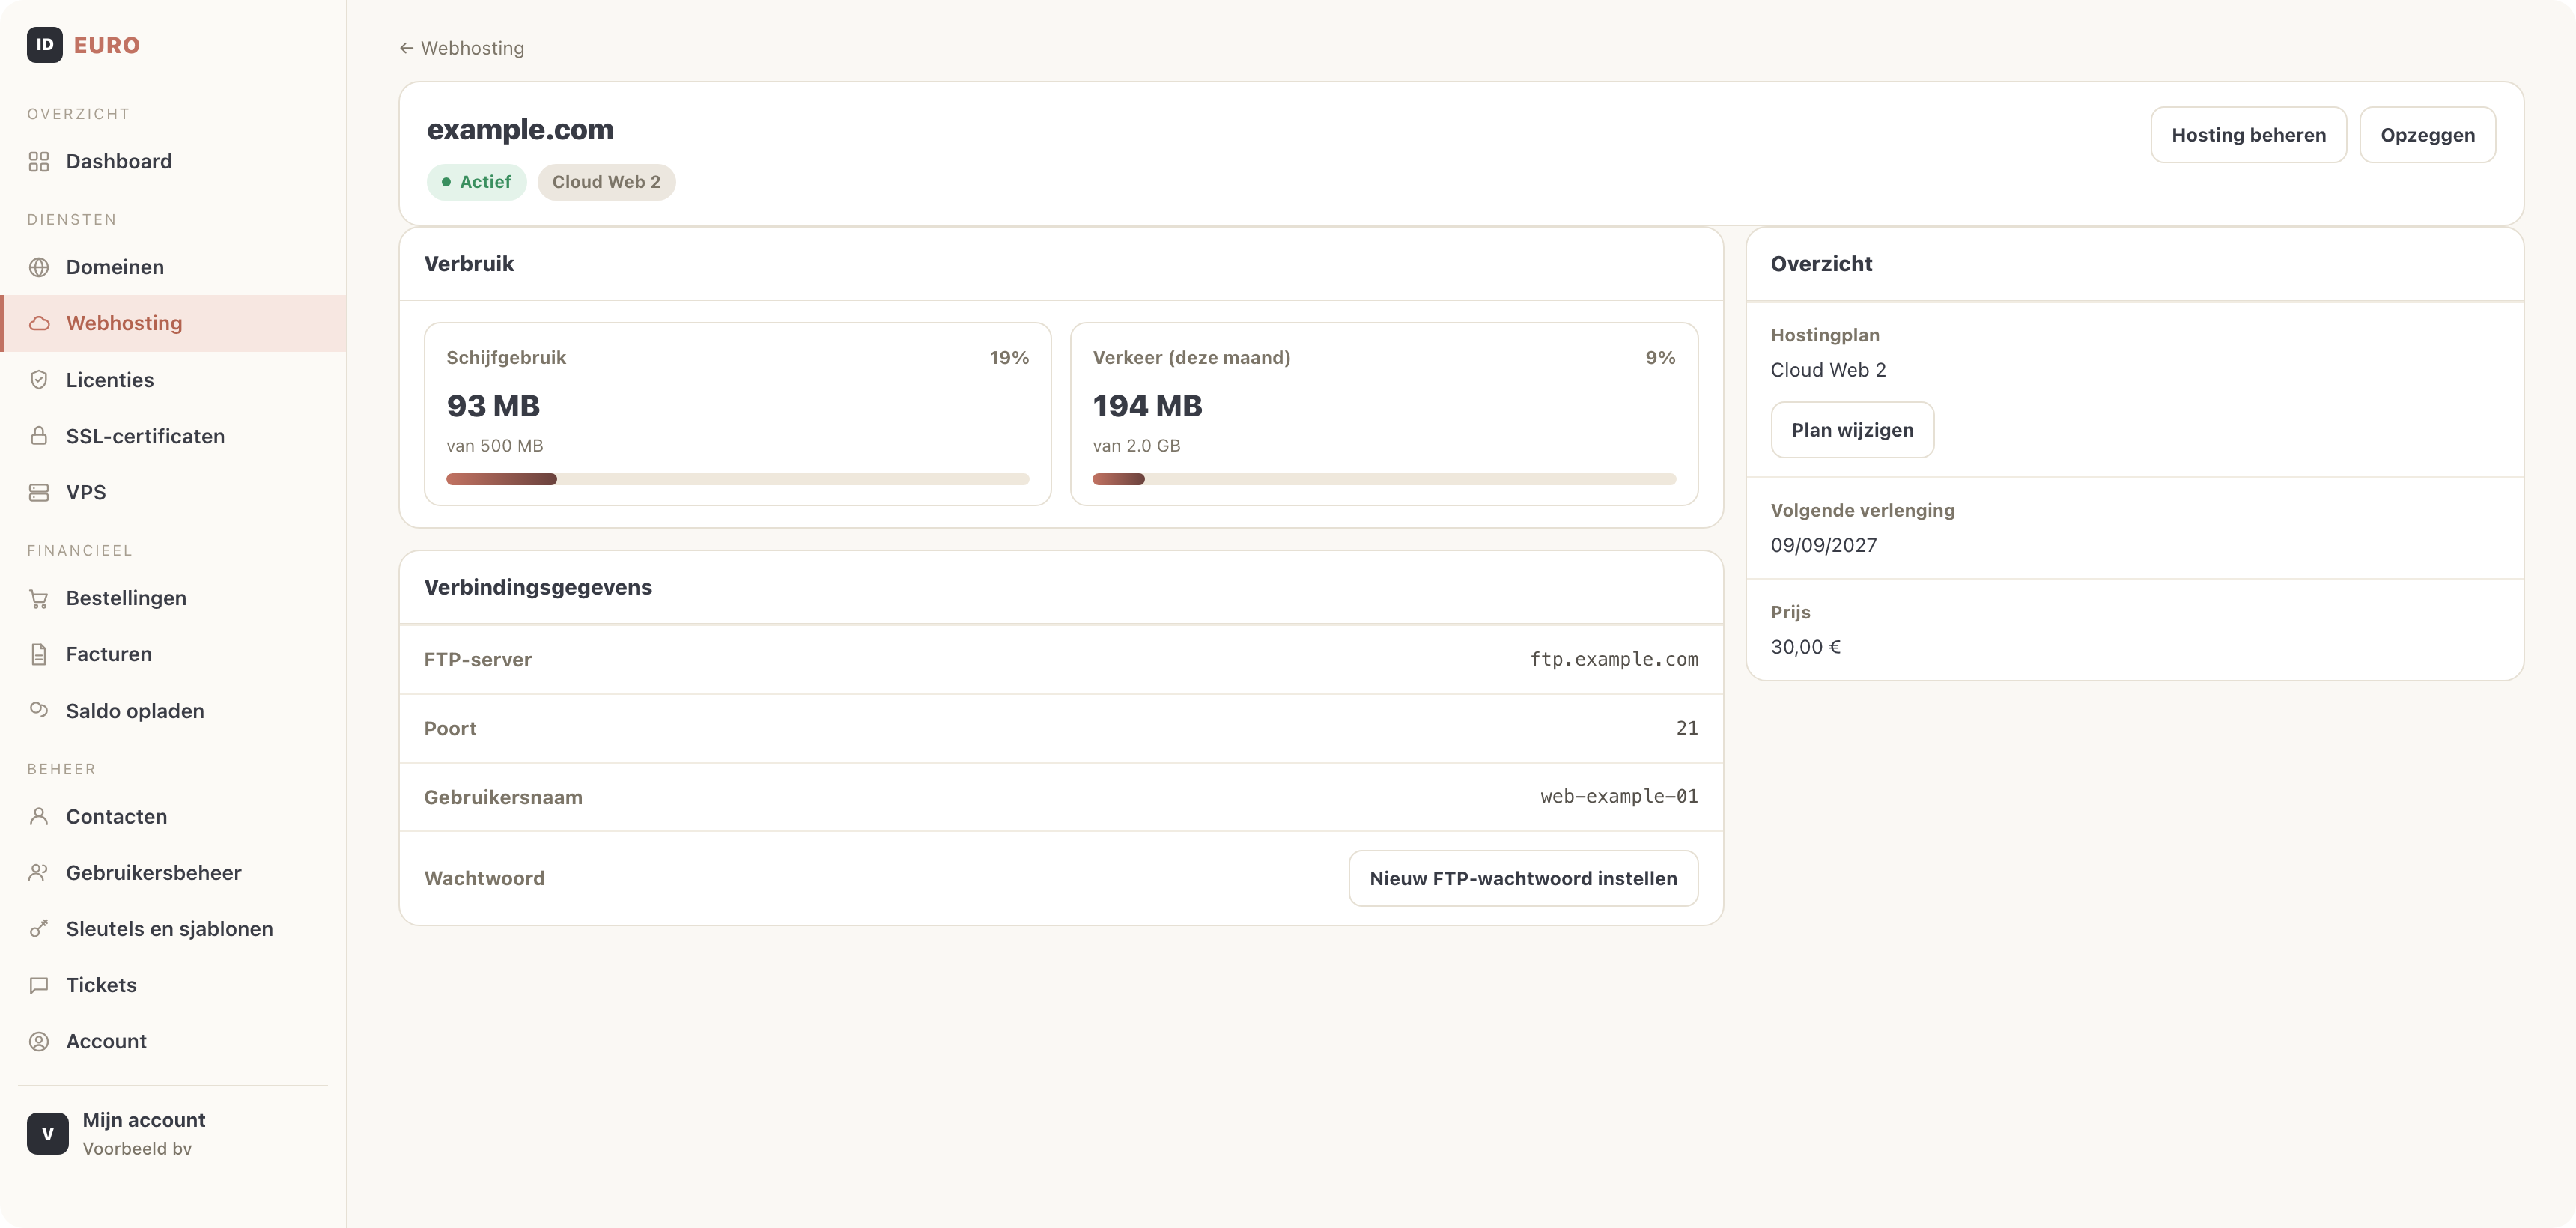Click the Verkeer progress bar
The width and height of the screenshot is (2576, 1228).
[x=1384, y=479]
